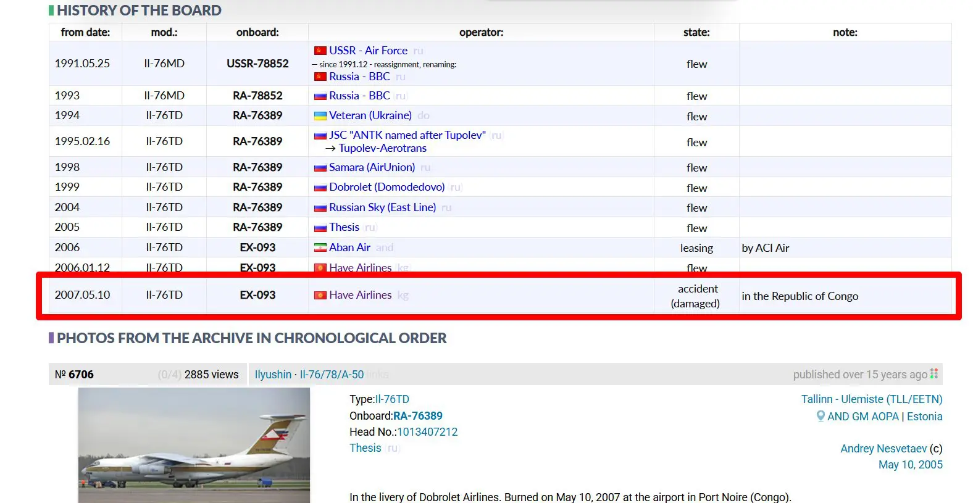
Task: Open the Il-76TD aircraft photo thumbnail
Action: pyautogui.click(x=194, y=445)
